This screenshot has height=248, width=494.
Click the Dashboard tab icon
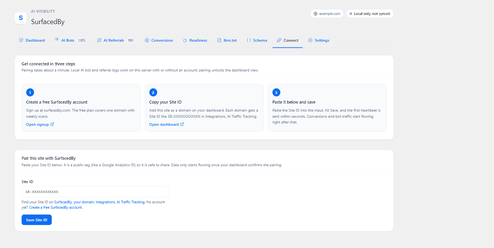pos(21,40)
